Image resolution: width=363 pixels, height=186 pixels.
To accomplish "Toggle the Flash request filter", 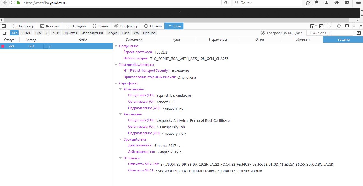I will coord(125,33).
